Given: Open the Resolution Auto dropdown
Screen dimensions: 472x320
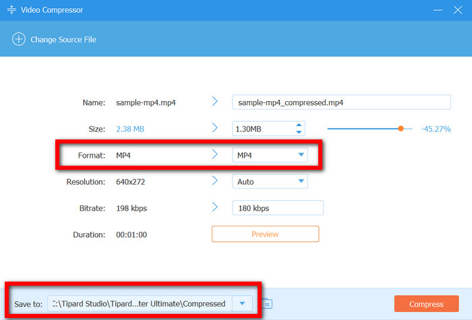Looking at the screenshot, I should (270, 182).
